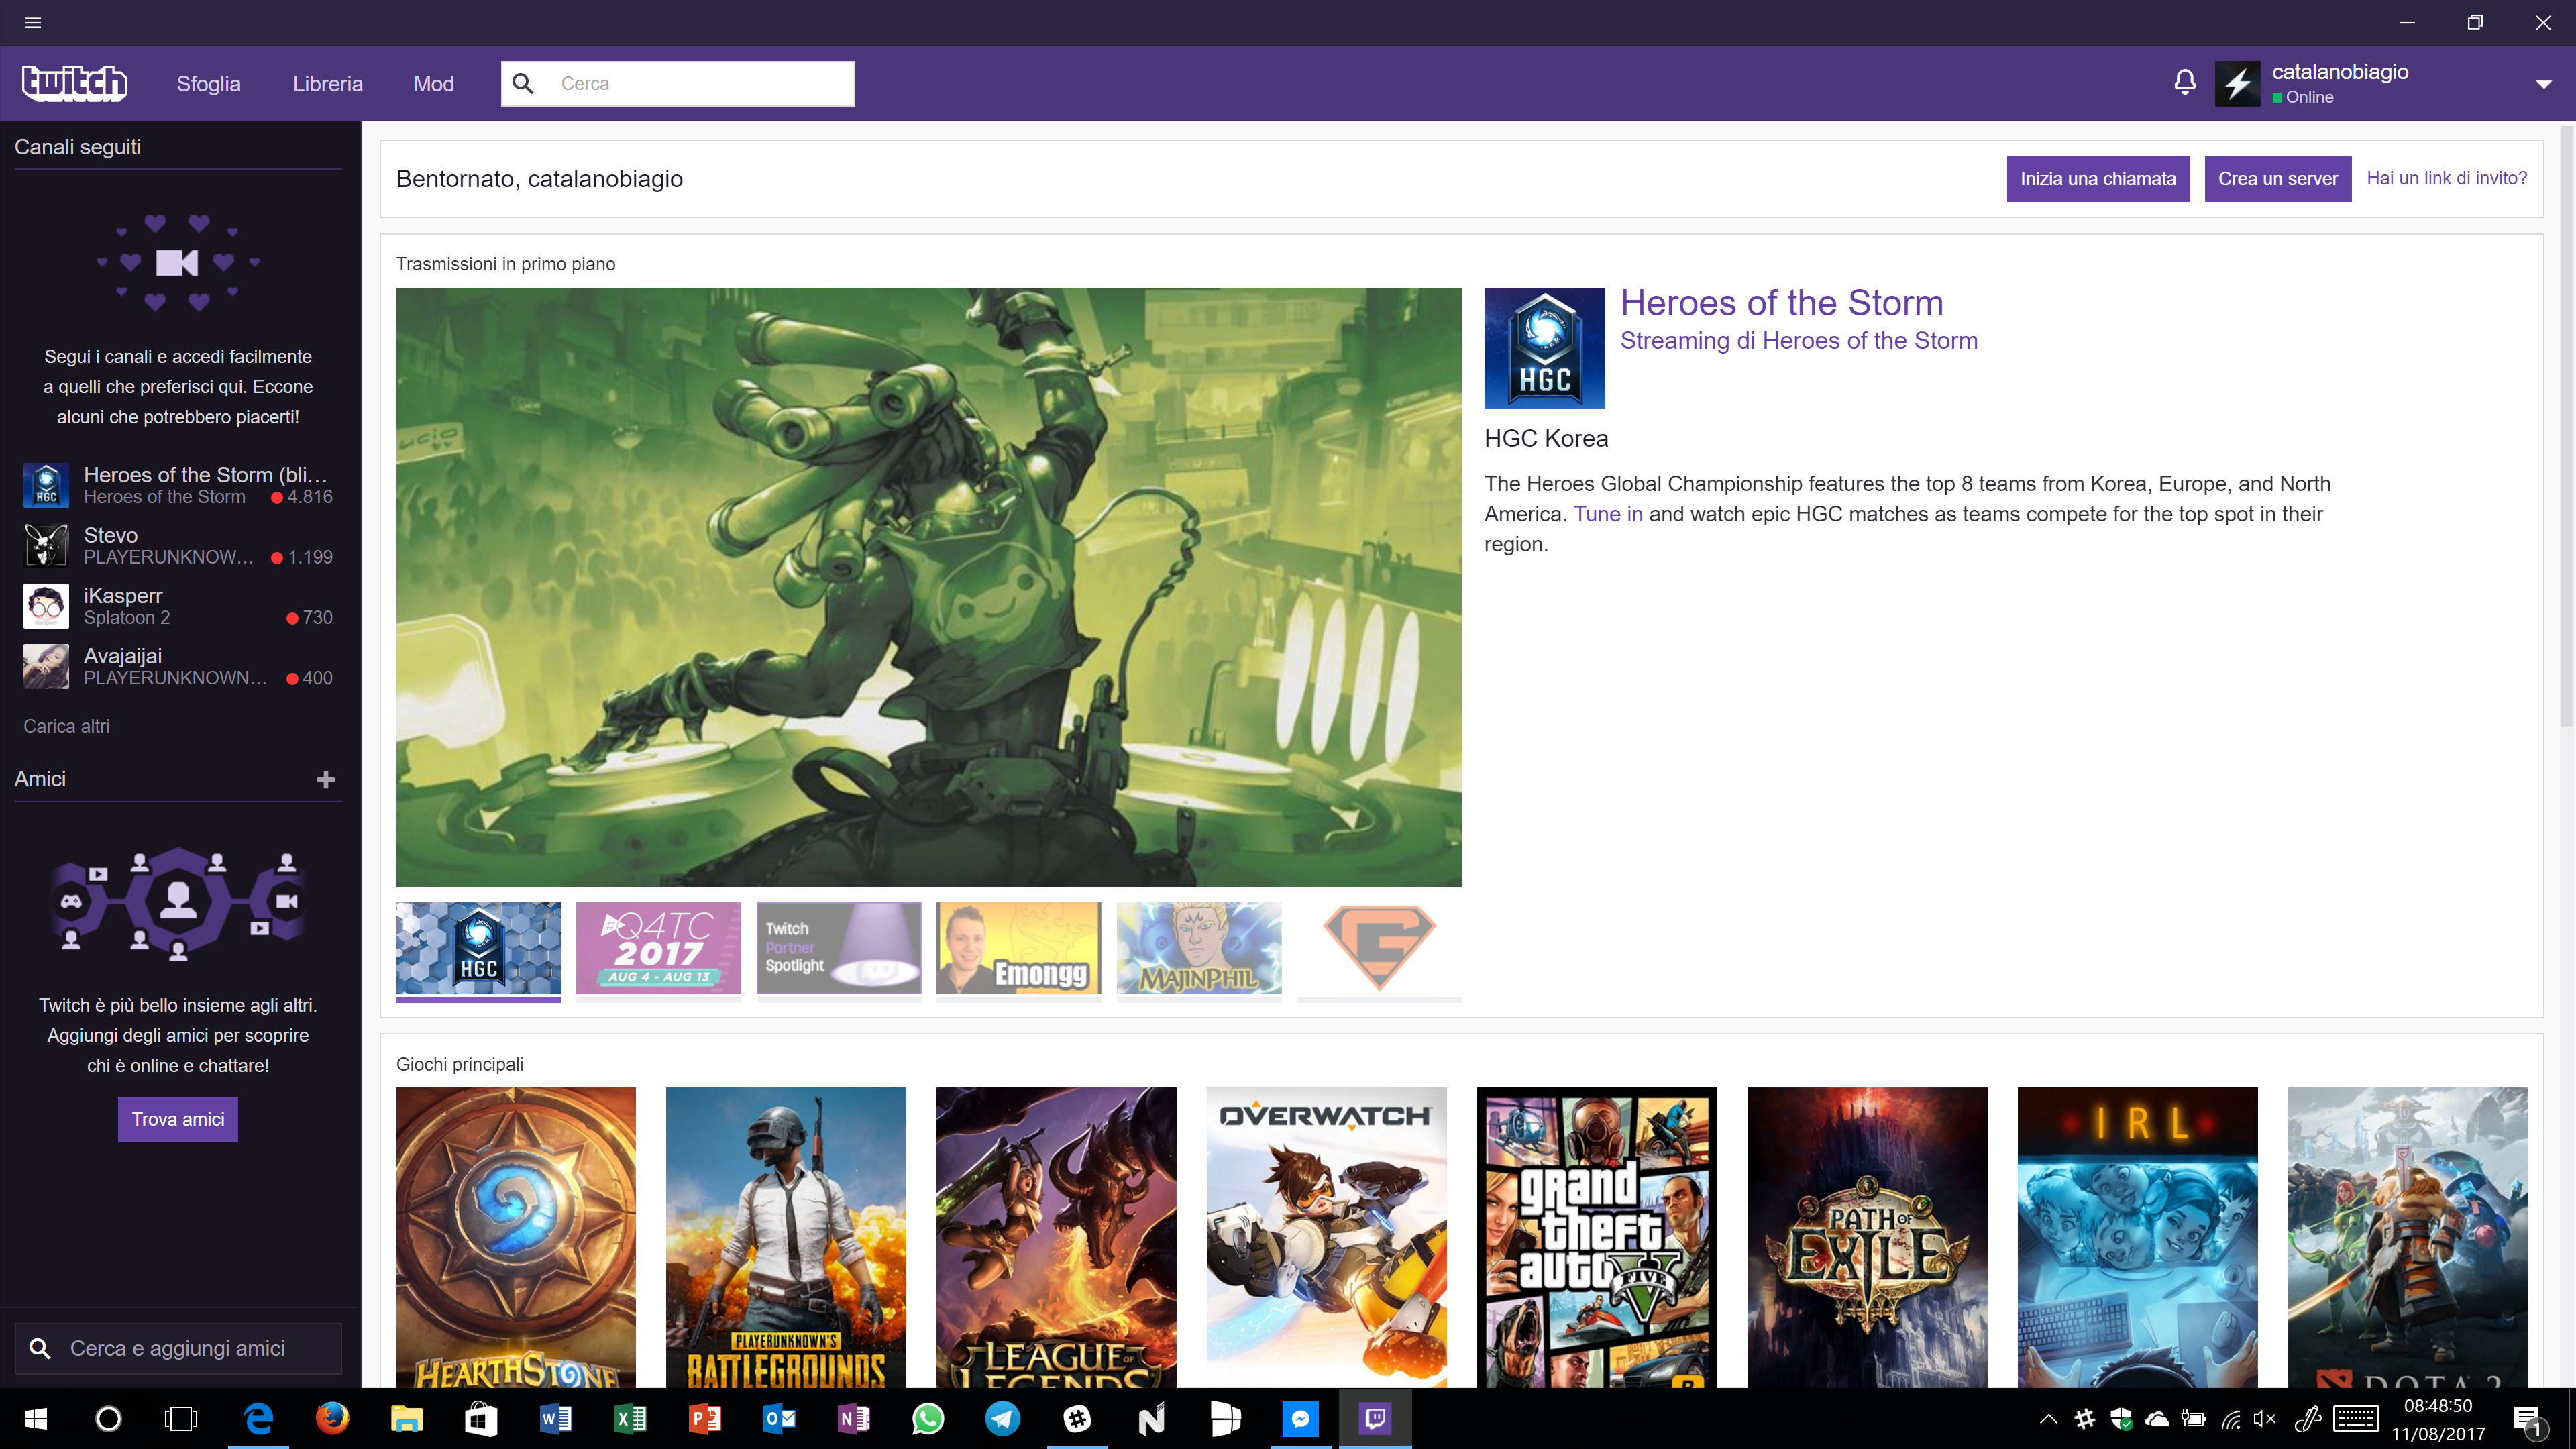Viewport: 2576px width, 1449px height.
Task: Click the catalanobiagio profile avatar
Action: (x=2237, y=83)
